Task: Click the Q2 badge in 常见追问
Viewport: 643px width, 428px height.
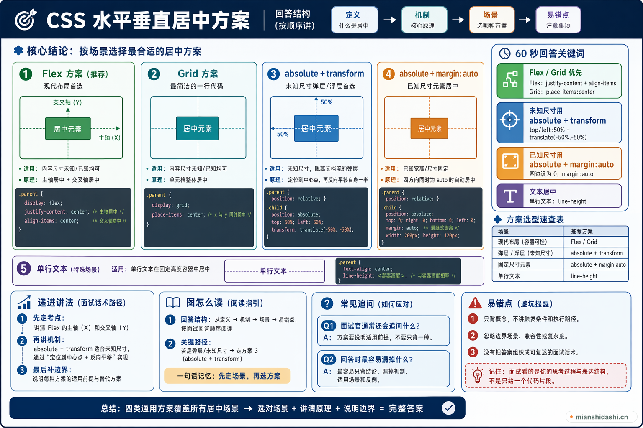Action: 329,359
